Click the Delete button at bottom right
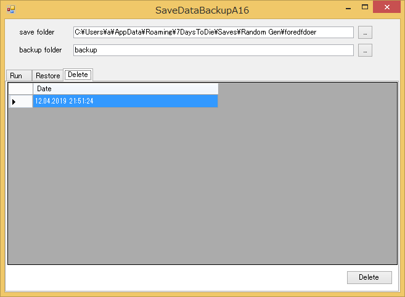405x297 pixels. pos(369,277)
